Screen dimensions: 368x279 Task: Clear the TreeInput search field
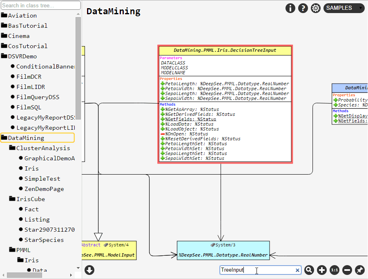click(298, 270)
